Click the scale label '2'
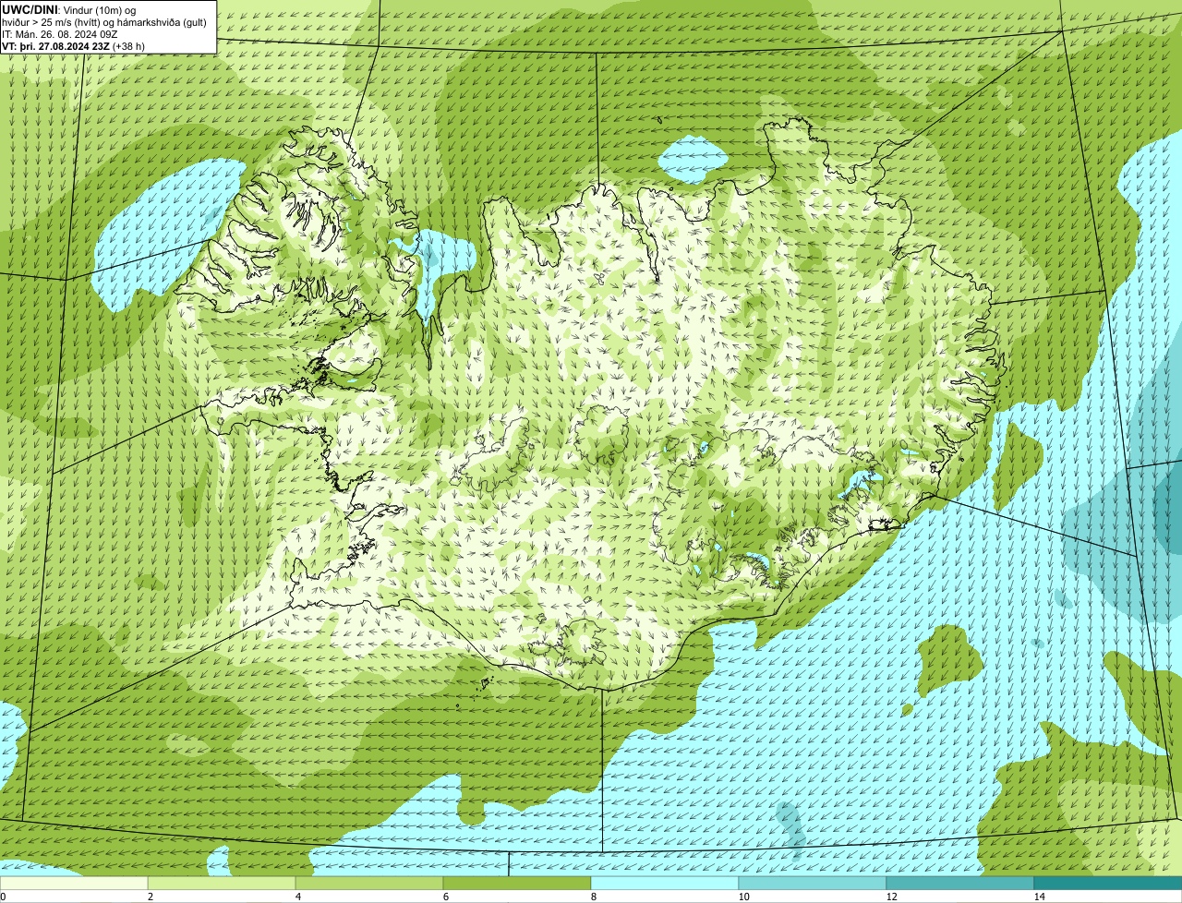The height and width of the screenshot is (903, 1182). point(150,897)
